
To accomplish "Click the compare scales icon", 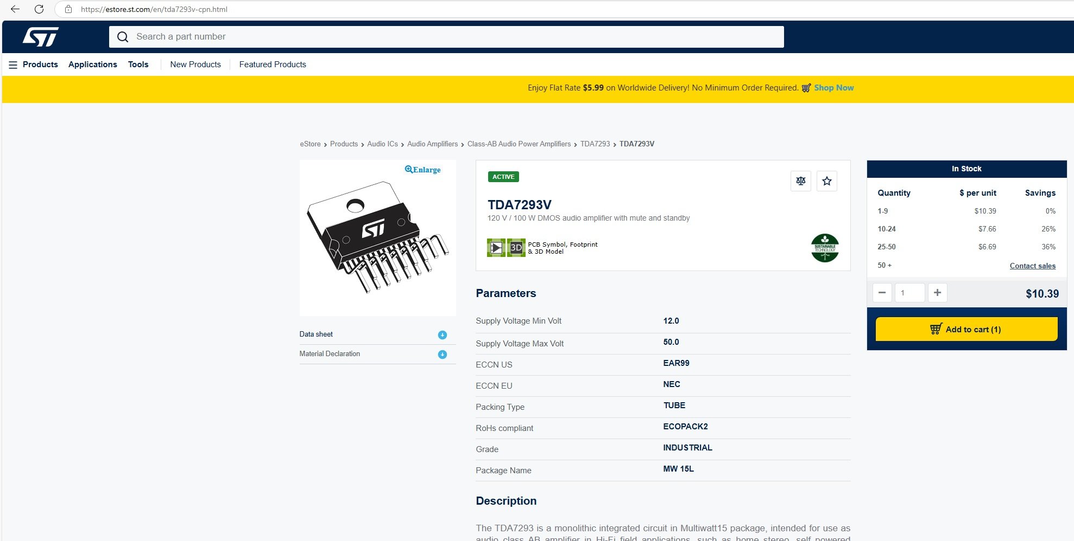I will 801,181.
